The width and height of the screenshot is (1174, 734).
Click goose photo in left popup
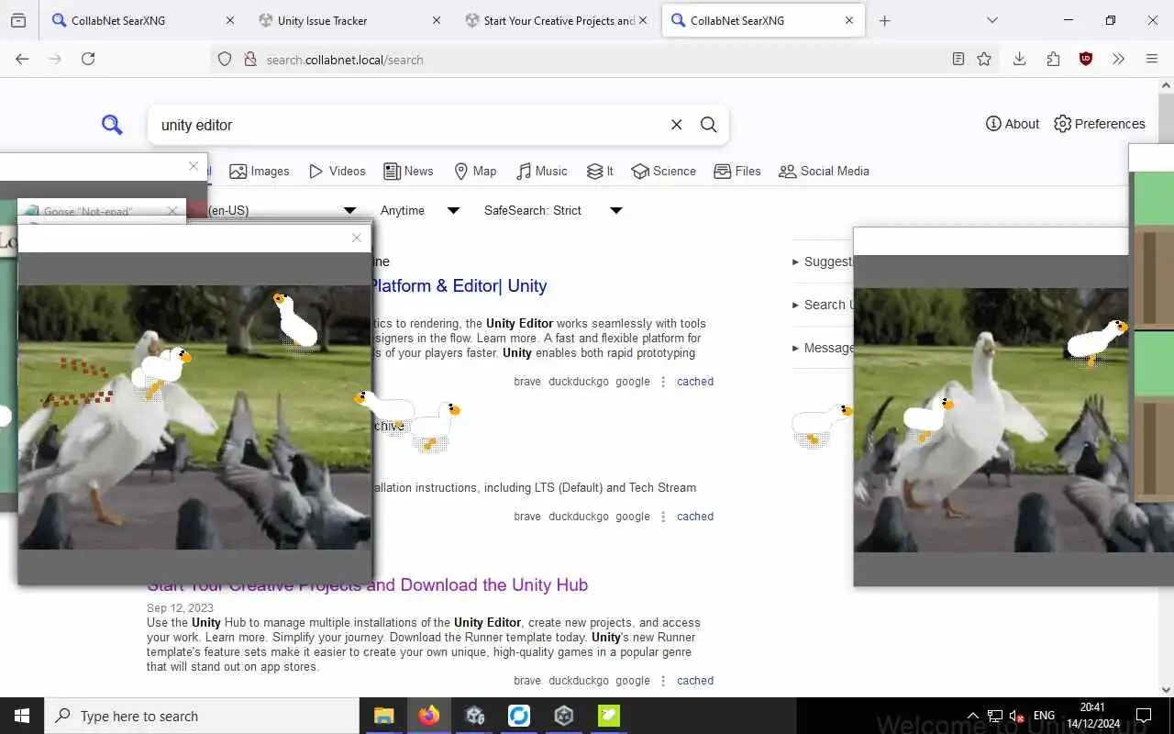pos(194,417)
